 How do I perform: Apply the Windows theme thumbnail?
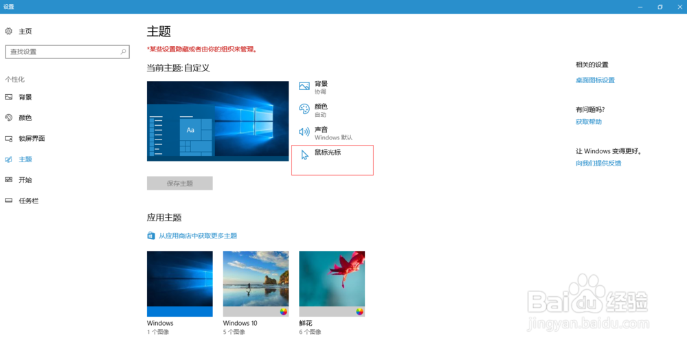(179, 284)
